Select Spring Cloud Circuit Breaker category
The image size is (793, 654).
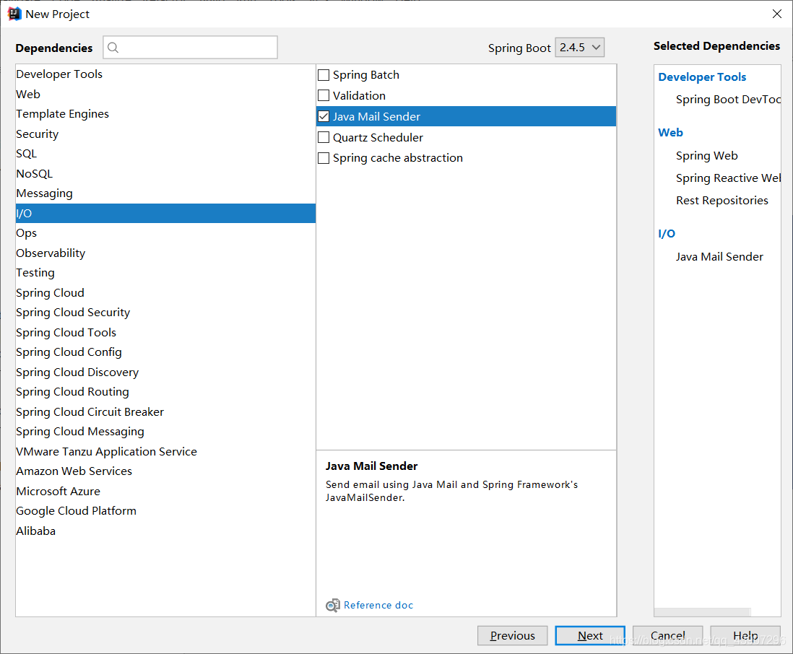(x=165, y=412)
